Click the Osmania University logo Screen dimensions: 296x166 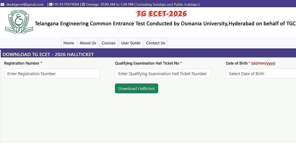(x=19, y=22)
